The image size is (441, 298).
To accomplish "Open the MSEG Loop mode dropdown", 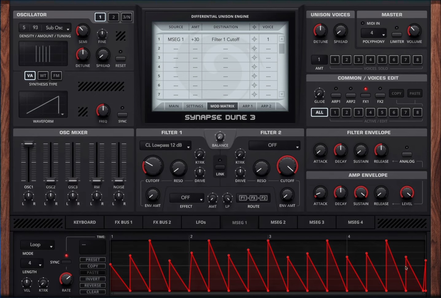I will [38, 245].
